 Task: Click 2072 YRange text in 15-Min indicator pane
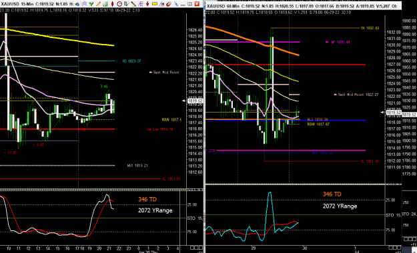(155, 210)
